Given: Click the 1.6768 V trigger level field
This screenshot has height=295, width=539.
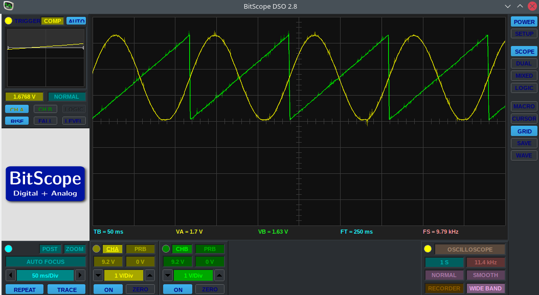Looking at the screenshot, I should pyautogui.click(x=24, y=97).
